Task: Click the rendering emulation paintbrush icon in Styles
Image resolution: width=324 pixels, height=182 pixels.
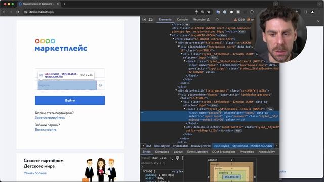Action: [177, 158]
